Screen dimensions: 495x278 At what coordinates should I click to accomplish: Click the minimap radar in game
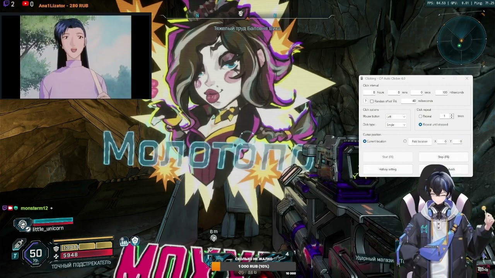click(461, 41)
